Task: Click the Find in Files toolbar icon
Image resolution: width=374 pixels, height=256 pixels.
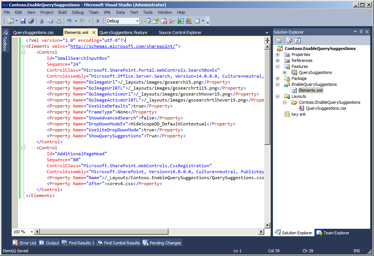Action: pyautogui.click(x=148, y=21)
